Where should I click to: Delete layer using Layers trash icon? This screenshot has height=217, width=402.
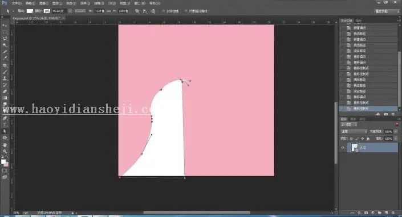393,212
